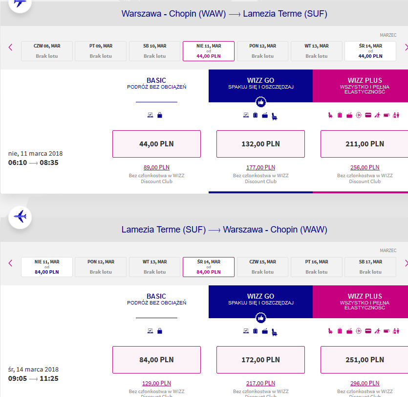This screenshot has width=408, height=397.
Task: Open the 177,00 PLN non-member price link
Action: (x=260, y=167)
